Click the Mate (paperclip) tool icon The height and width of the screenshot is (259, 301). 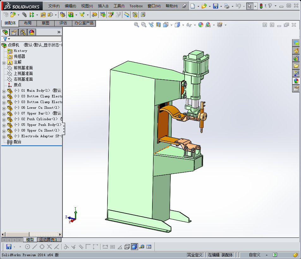[x=24, y=15]
